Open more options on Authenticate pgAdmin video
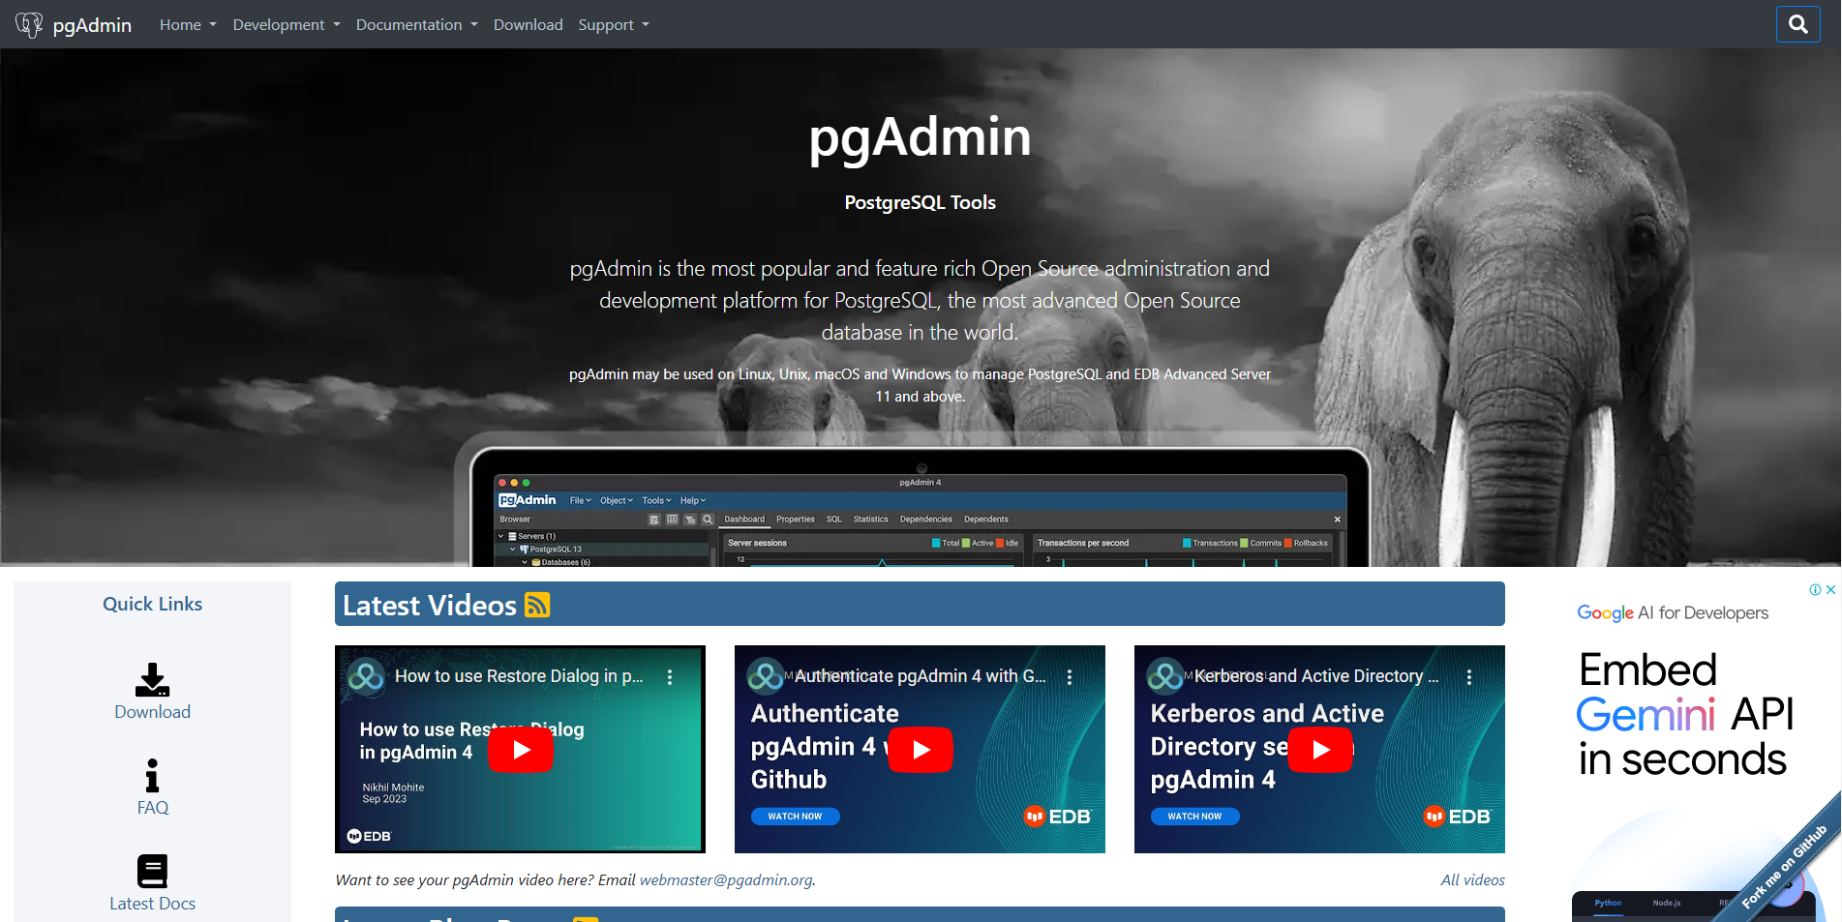Viewport: 1842px width, 922px height. coord(1070,677)
